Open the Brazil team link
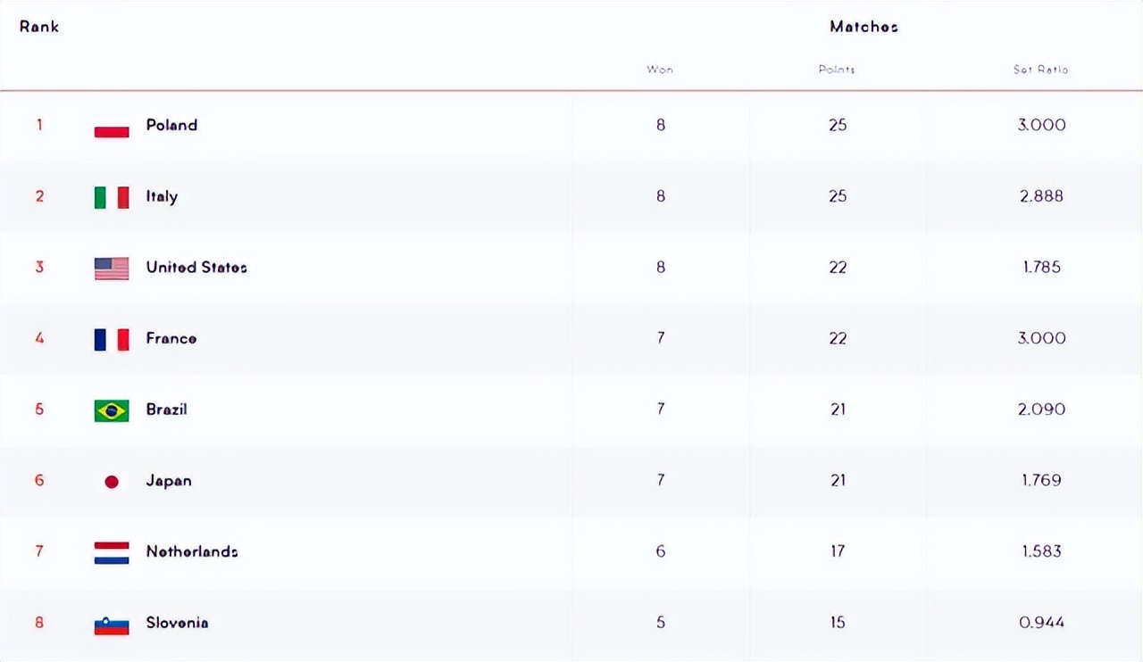 pyautogui.click(x=166, y=410)
